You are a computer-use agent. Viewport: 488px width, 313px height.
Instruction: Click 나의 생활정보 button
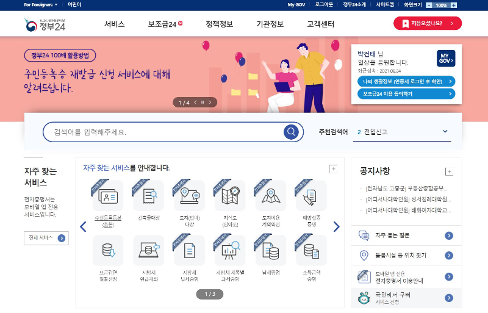406,82
